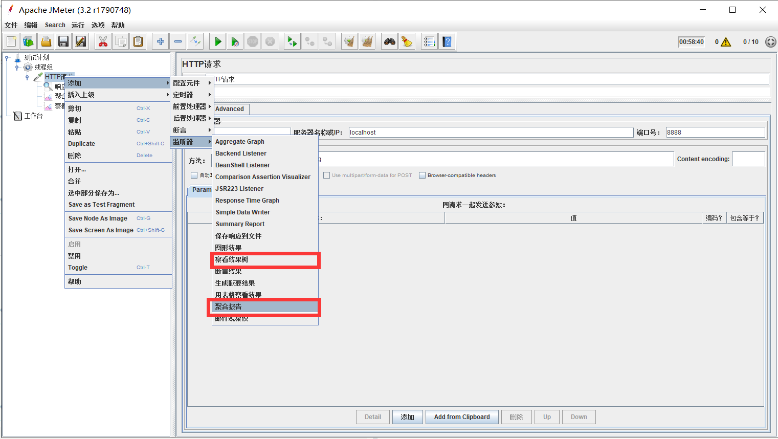Collapse all nodes with minus icon

[x=178, y=41]
